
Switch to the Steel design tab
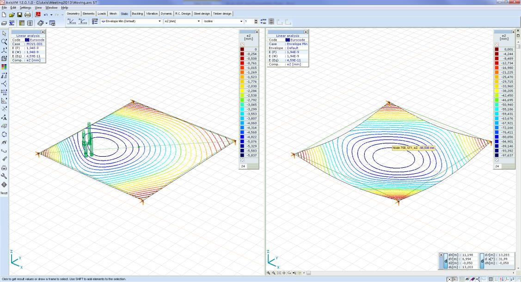click(x=202, y=13)
